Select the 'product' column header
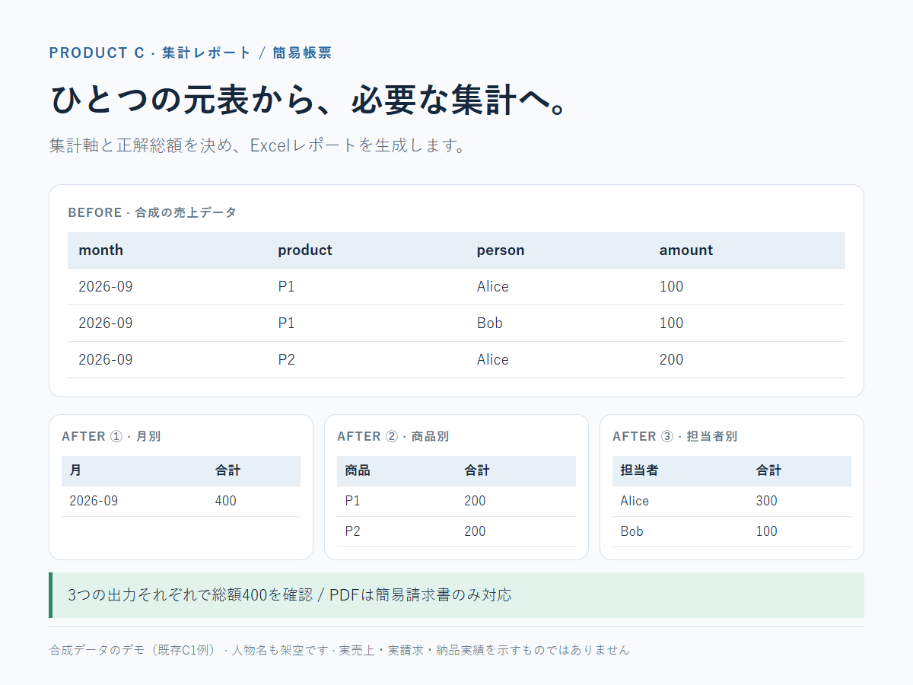 pyautogui.click(x=304, y=250)
